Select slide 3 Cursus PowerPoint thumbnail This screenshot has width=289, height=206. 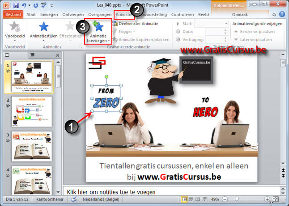tap(32, 146)
